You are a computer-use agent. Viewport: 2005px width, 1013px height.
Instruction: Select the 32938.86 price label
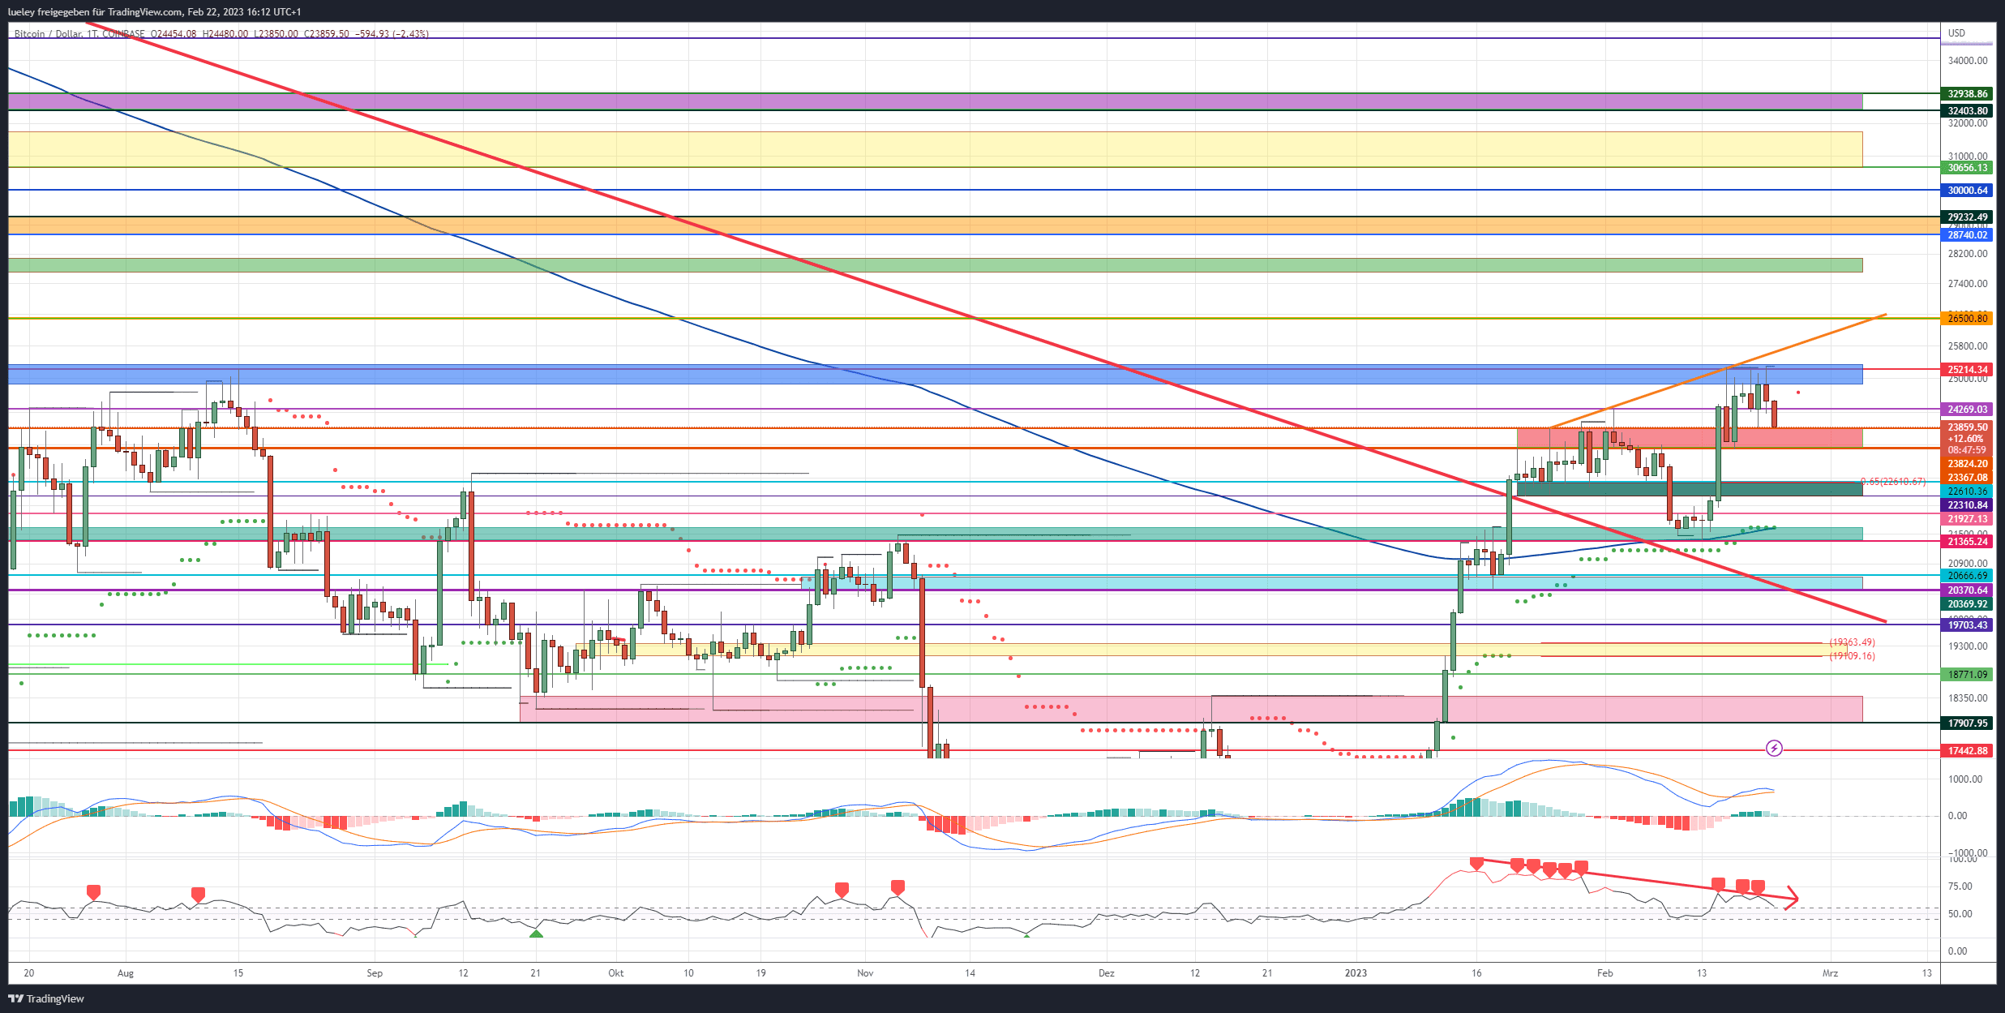[1967, 94]
